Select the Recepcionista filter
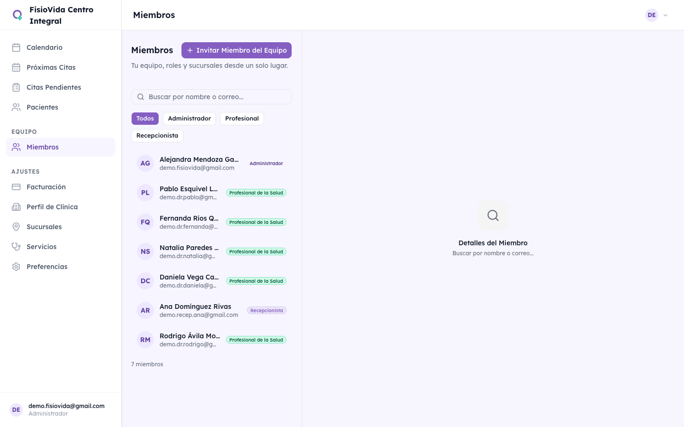Screen dimensions: 684x427 (157, 136)
